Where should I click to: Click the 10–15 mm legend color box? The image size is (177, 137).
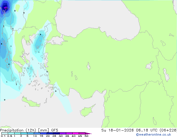(x=37, y=133)
